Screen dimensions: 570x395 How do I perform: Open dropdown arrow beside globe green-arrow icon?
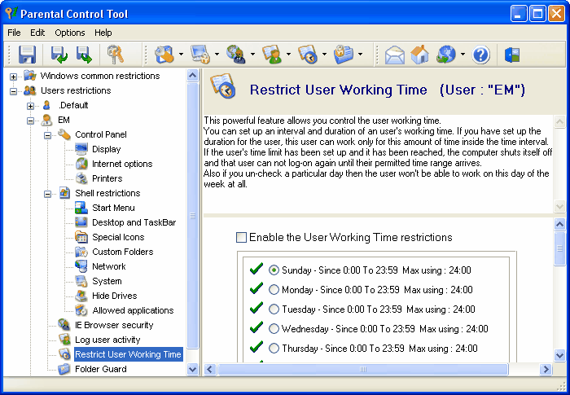coord(463,55)
